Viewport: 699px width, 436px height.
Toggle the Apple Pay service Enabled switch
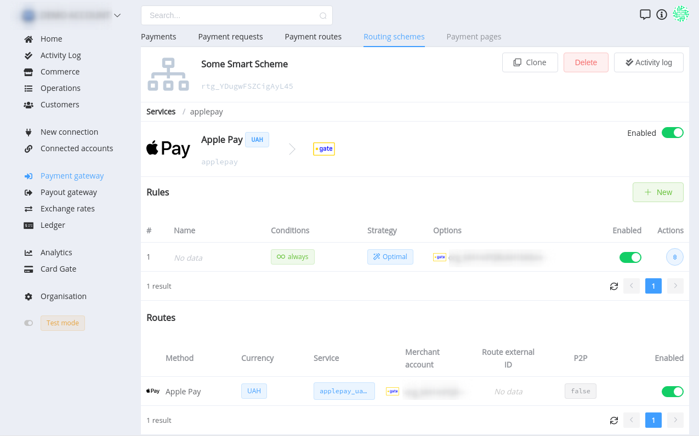(673, 133)
